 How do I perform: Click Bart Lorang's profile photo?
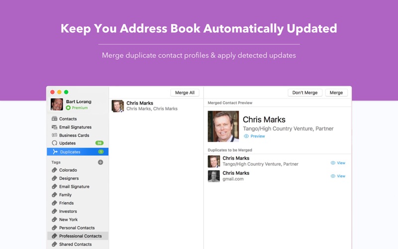pos(57,105)
